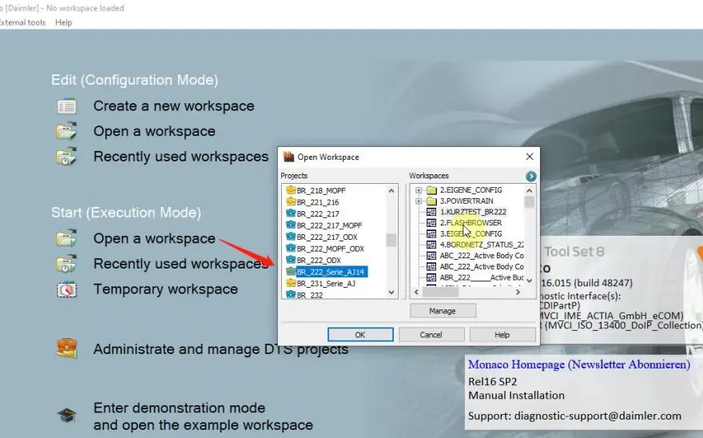Select workspace 2.FLASHBROWSER
Viewport: 703px width, 438px height.
coord(471,222)
